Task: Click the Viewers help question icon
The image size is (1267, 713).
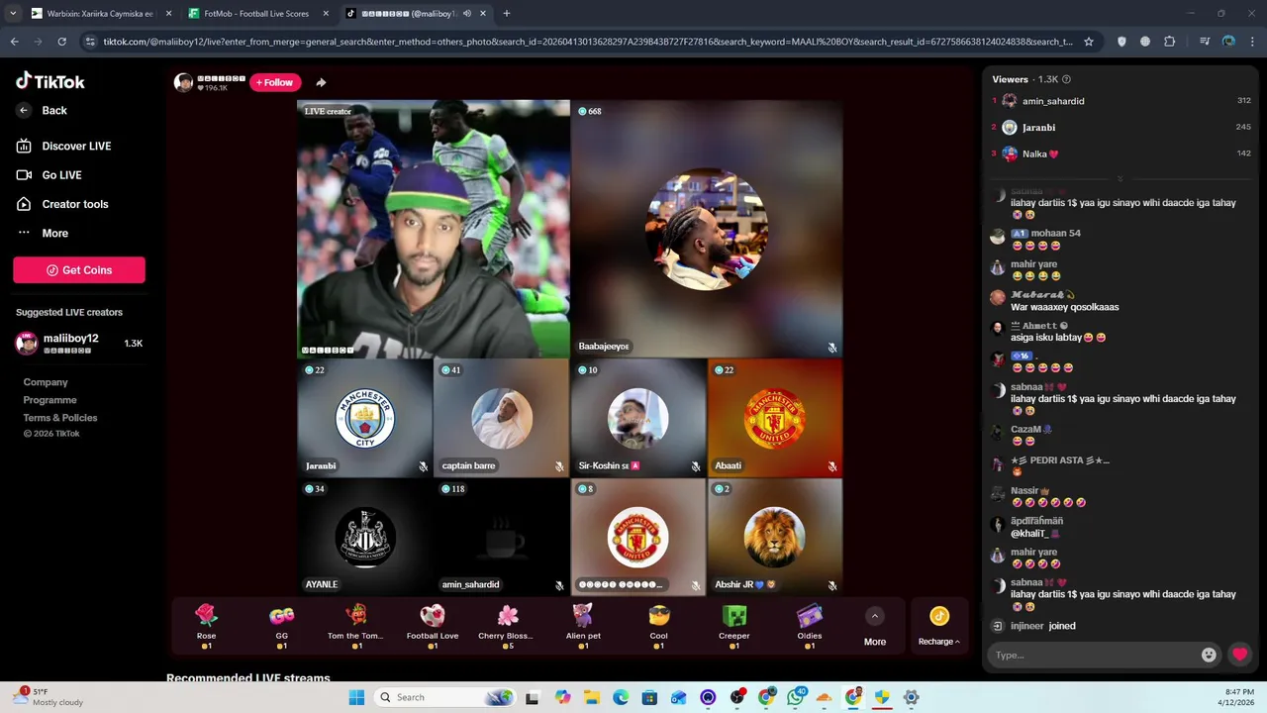Action: pyautogui.click(x=1066, y=79)
